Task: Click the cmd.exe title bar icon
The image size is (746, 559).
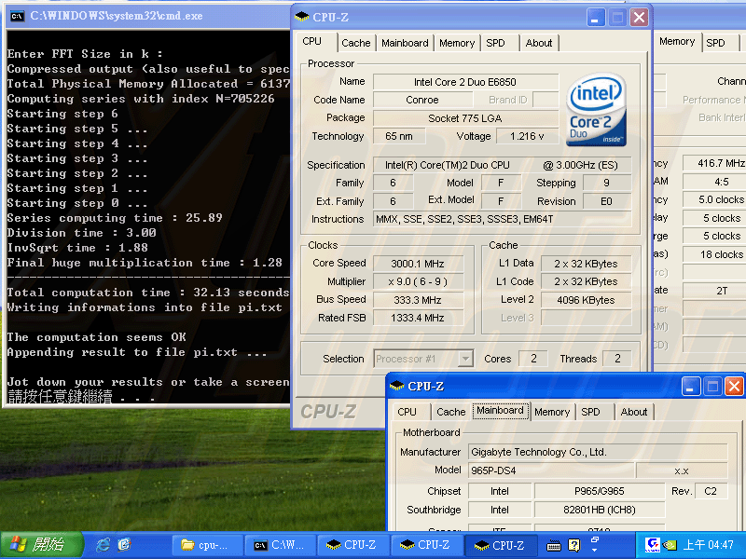Action: coord(16,15)
